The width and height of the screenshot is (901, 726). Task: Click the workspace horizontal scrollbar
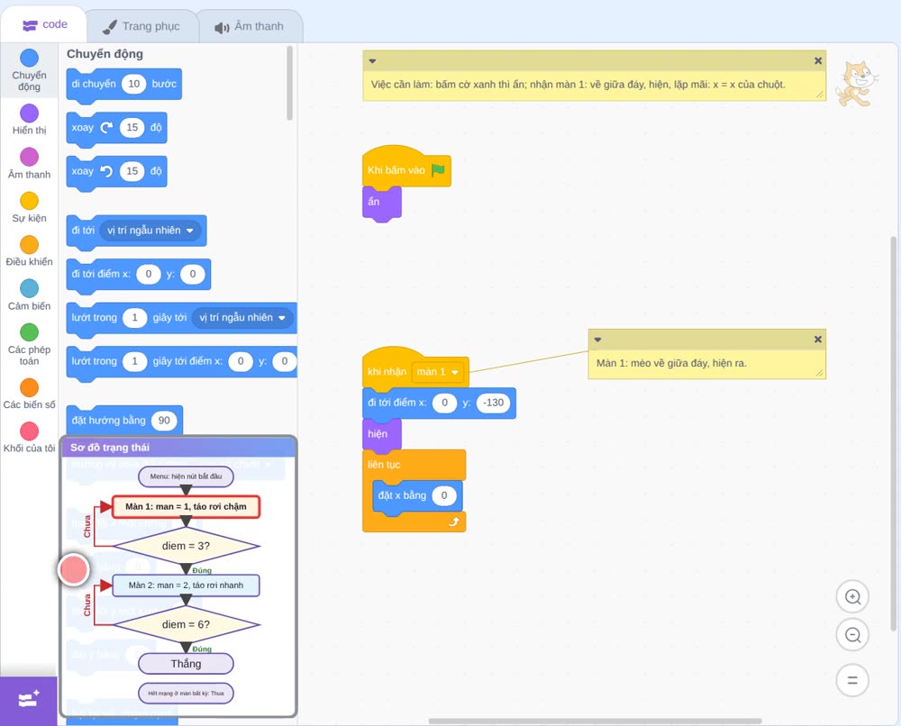[x=596, y=721]
